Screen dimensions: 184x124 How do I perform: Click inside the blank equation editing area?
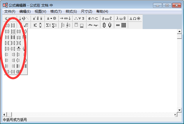click(101, 72)
